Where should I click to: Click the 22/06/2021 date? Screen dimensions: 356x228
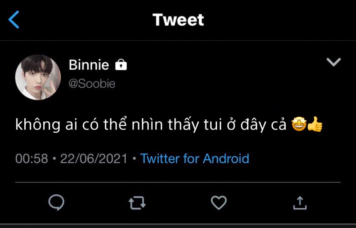(x=94, y=159)
